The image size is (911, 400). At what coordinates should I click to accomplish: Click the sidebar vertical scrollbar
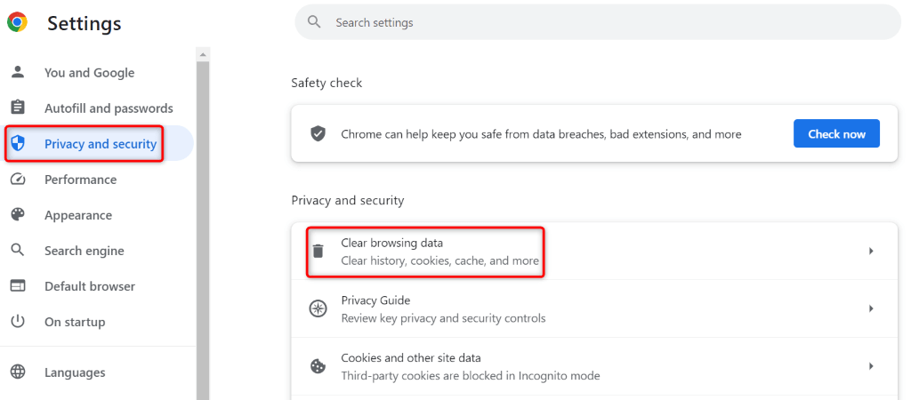tap(203, 222)
